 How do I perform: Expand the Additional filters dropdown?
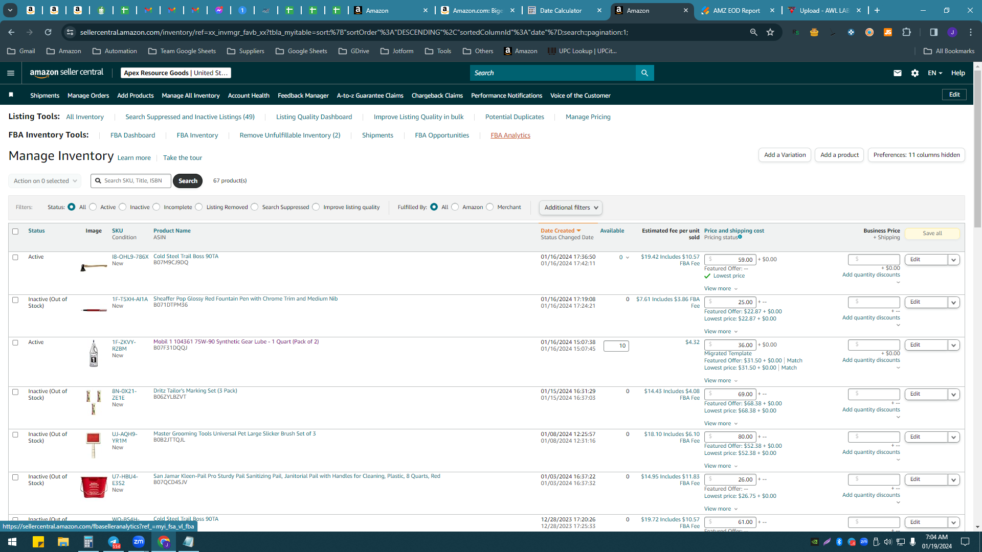click(x=571, y=208)
